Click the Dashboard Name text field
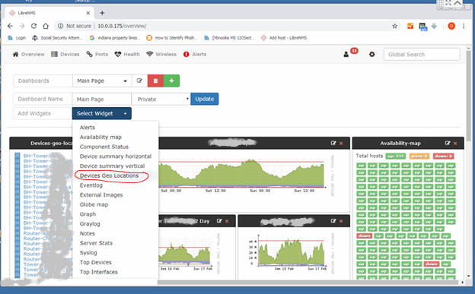This screenshot has height=294, width=475. [x=102, y=99]
